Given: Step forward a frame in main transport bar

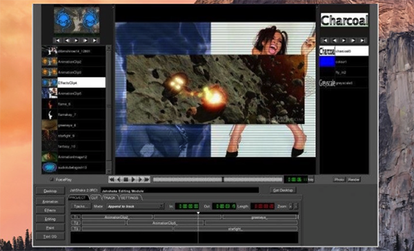Looking at the screenshot, I should tap(140, 180).
